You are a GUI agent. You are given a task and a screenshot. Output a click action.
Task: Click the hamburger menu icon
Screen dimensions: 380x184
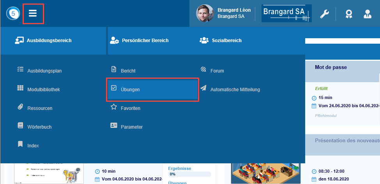point(33,14)
